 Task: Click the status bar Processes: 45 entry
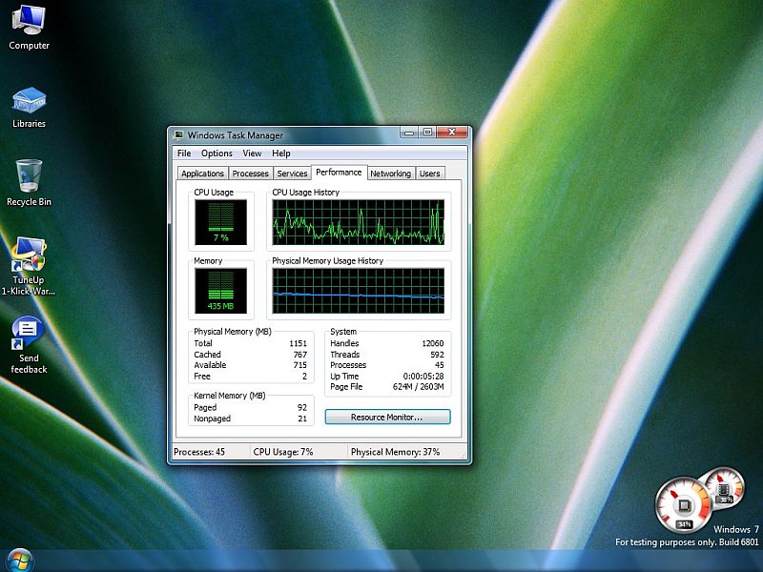(x=199, y=452)
